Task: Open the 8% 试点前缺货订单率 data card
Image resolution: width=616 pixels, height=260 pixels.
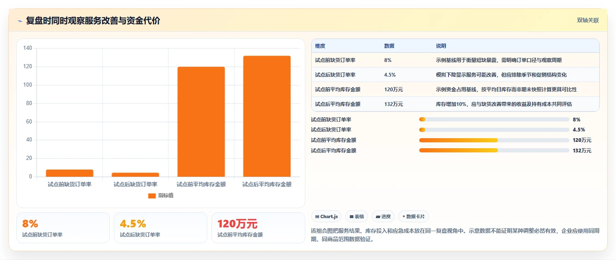Action: click(63, 228)
